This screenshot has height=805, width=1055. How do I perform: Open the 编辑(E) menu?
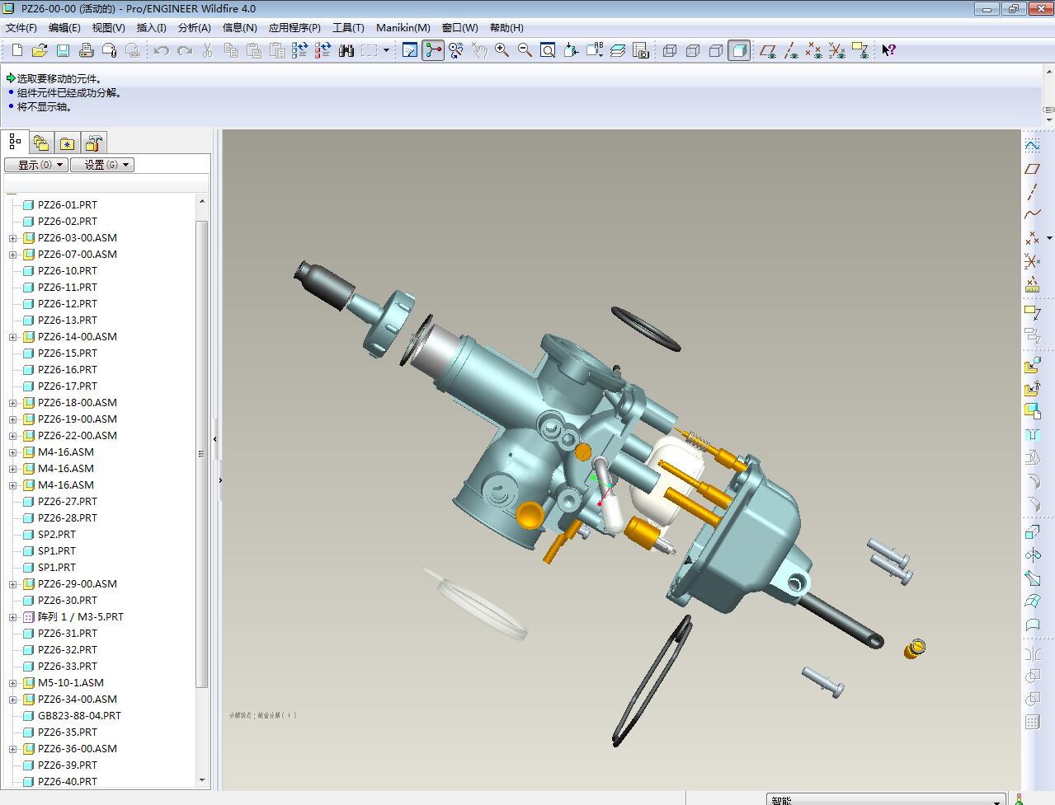click(x=64, y=27)
